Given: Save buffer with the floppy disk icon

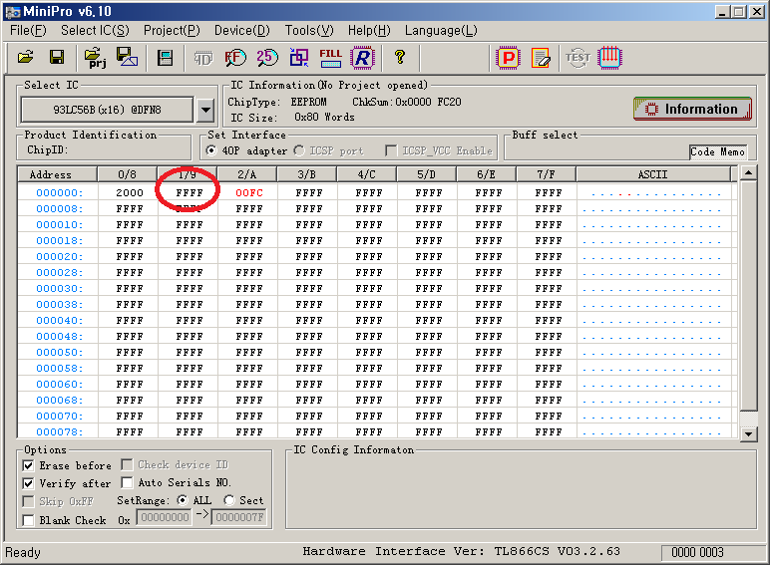Looking at the screenshot, I should 57,58.
